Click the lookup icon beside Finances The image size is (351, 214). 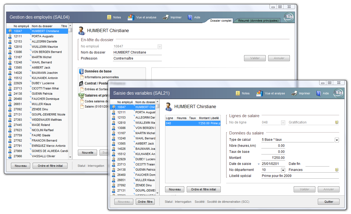tap(337, 170)
